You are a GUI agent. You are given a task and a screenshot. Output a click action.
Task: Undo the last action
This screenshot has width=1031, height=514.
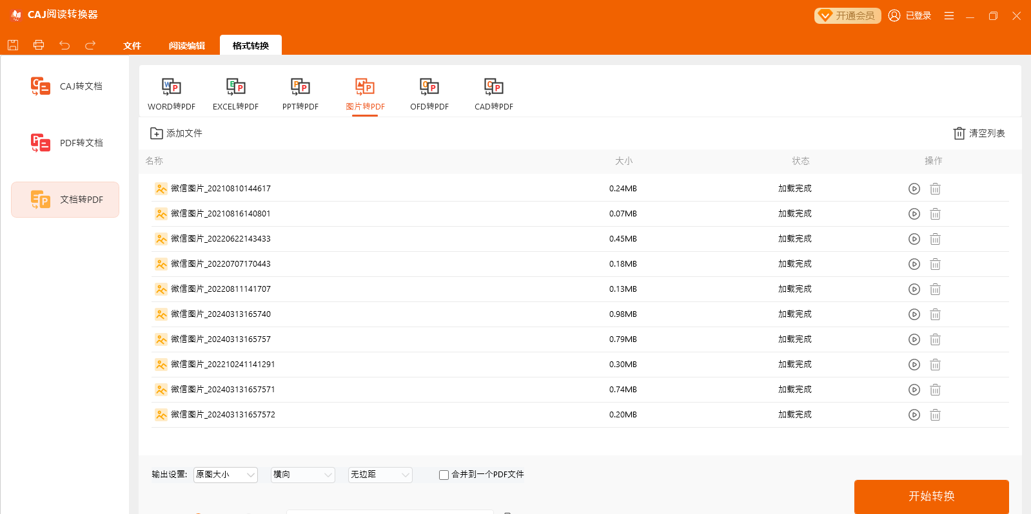[64, 45]
